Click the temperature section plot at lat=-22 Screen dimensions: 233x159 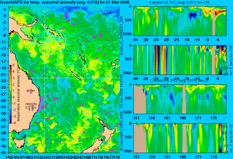180,99
